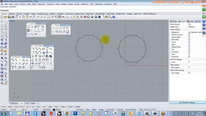Viewport: 206px width, 116px height.
Task: Click the box solid icon in left toolbar
Action: coord(2,43)
